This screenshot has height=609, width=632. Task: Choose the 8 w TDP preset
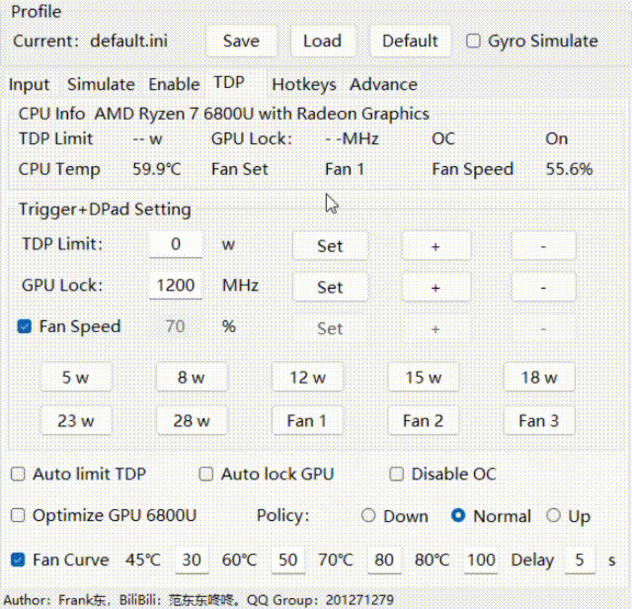coord(192,378)
